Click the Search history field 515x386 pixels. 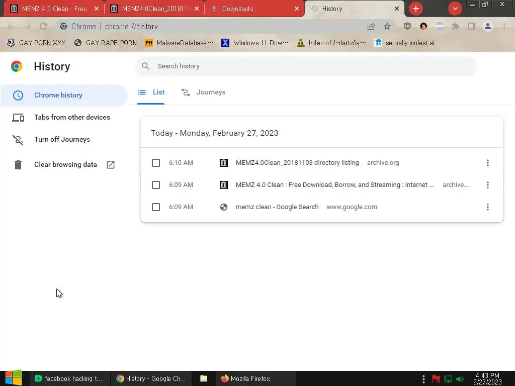pos(306,66)
